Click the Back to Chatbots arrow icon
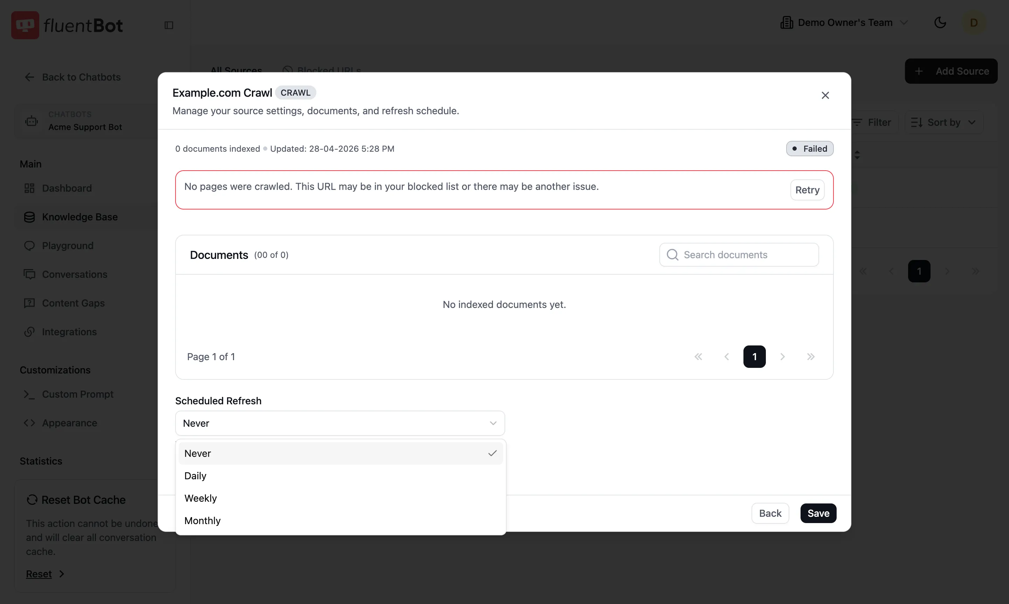Screen dimensions: 1009x604 point(29,77)
